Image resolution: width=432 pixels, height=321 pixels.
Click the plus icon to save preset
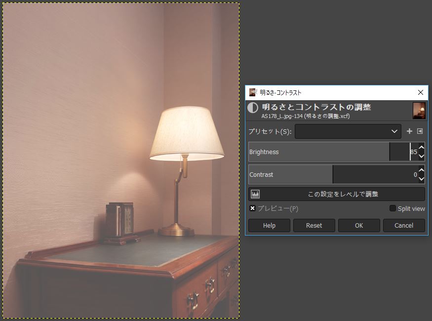[x=409, y=131]
